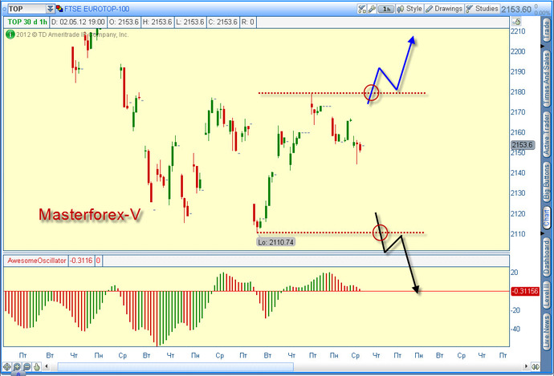The width and height of the screenshot is (554, 376).
Task: Click the scroll left arrow button
Action: pos(47,367)
